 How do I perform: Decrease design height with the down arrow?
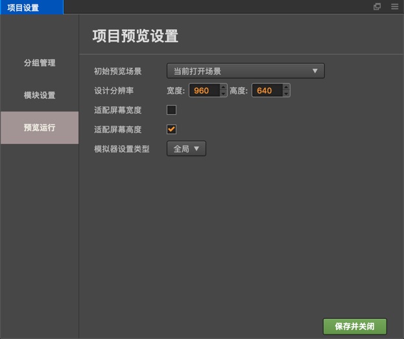pyautogui.click(x=286, y=94)
